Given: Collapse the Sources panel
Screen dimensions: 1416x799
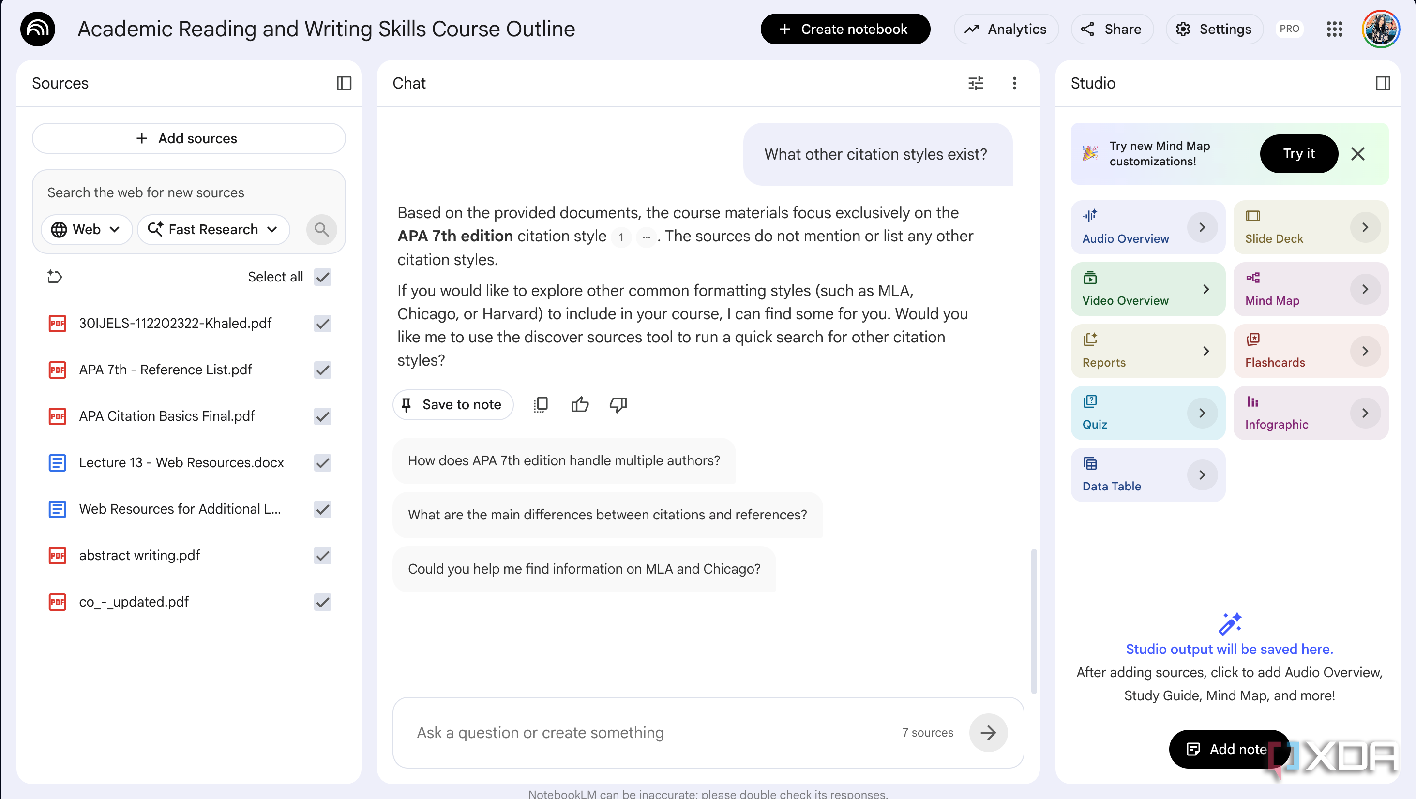Looking at the screenshot, I should [344, 83].
